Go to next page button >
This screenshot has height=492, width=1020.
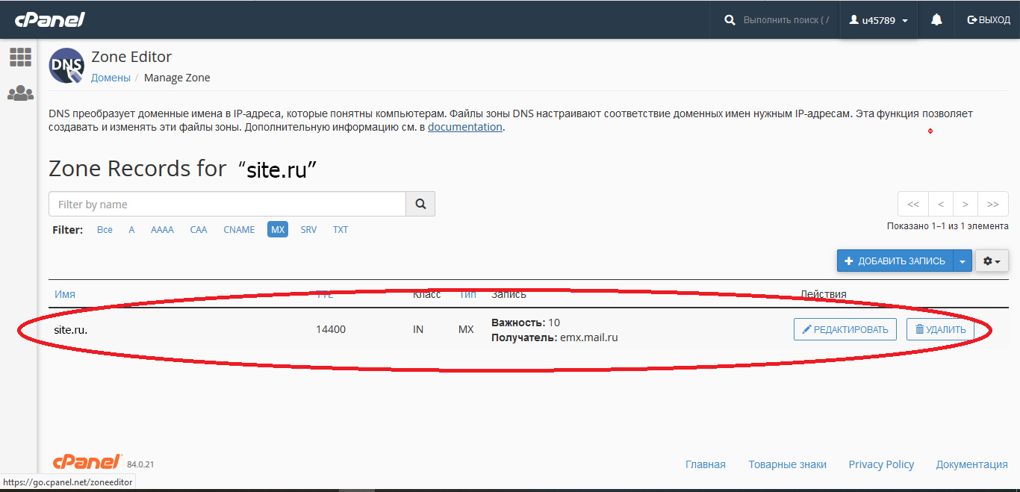coord(965,204)
